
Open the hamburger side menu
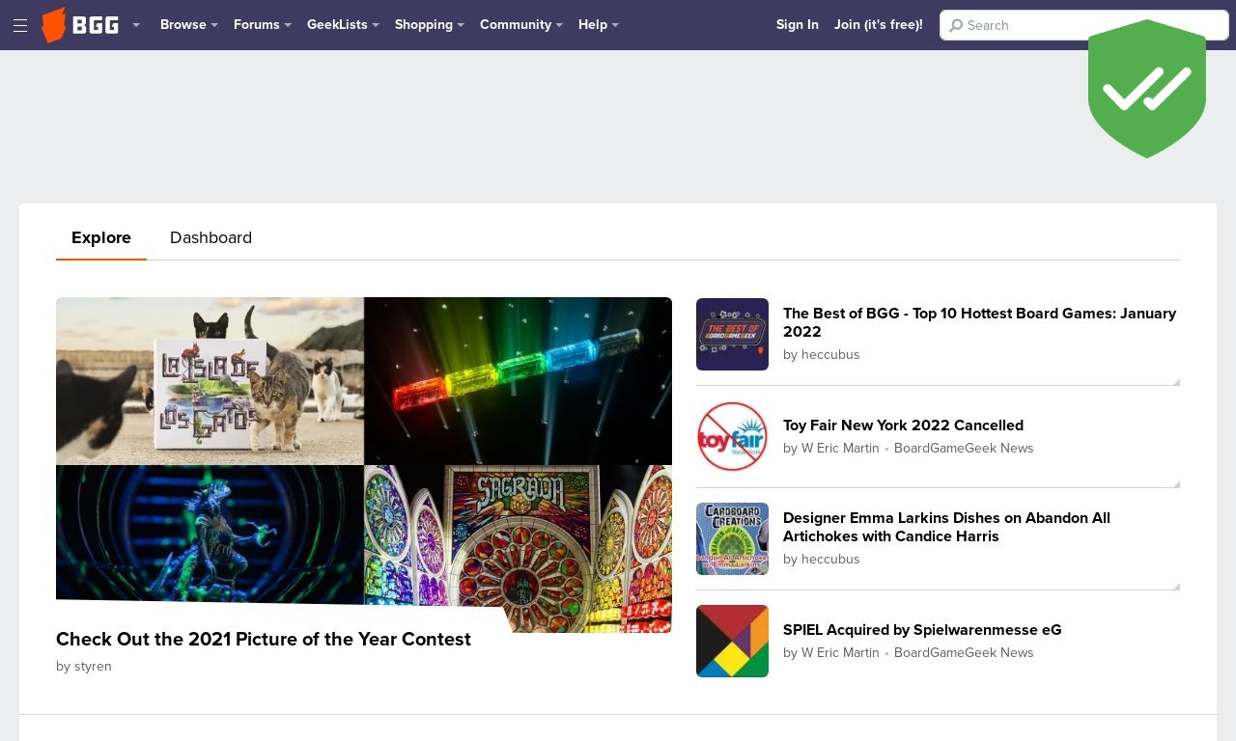coord(20,25)
